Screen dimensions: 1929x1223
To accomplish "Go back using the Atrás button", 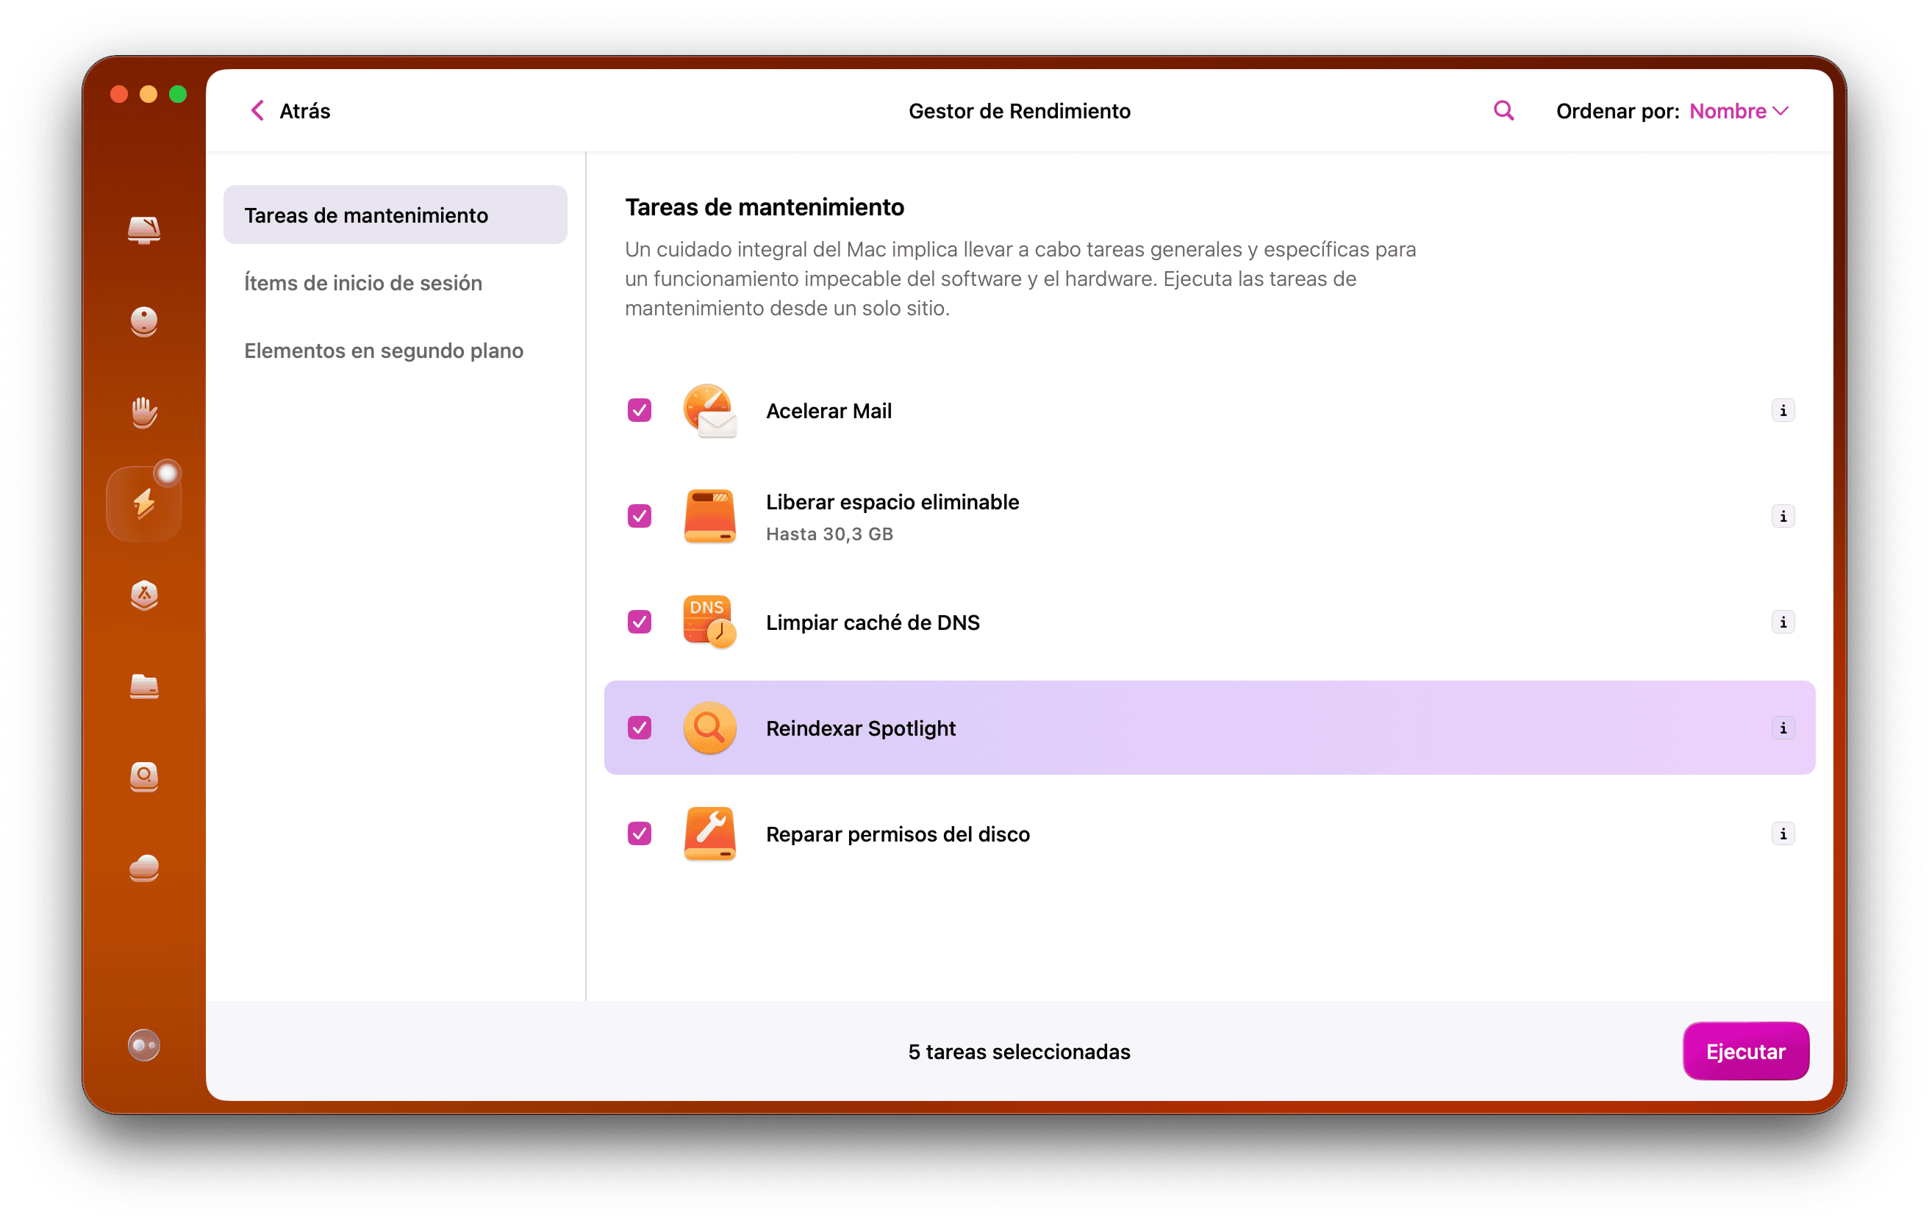I will 288,110.
